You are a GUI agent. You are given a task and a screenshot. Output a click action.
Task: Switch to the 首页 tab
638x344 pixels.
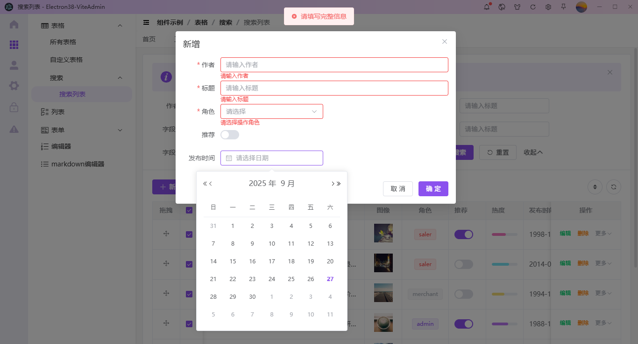click(x=149, y=39)
